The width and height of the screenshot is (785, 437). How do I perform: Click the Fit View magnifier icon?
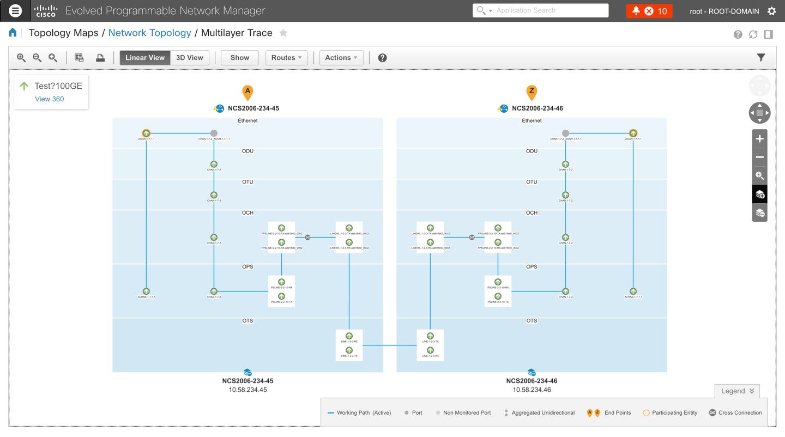pyautogui.click(x=51, y=57)
